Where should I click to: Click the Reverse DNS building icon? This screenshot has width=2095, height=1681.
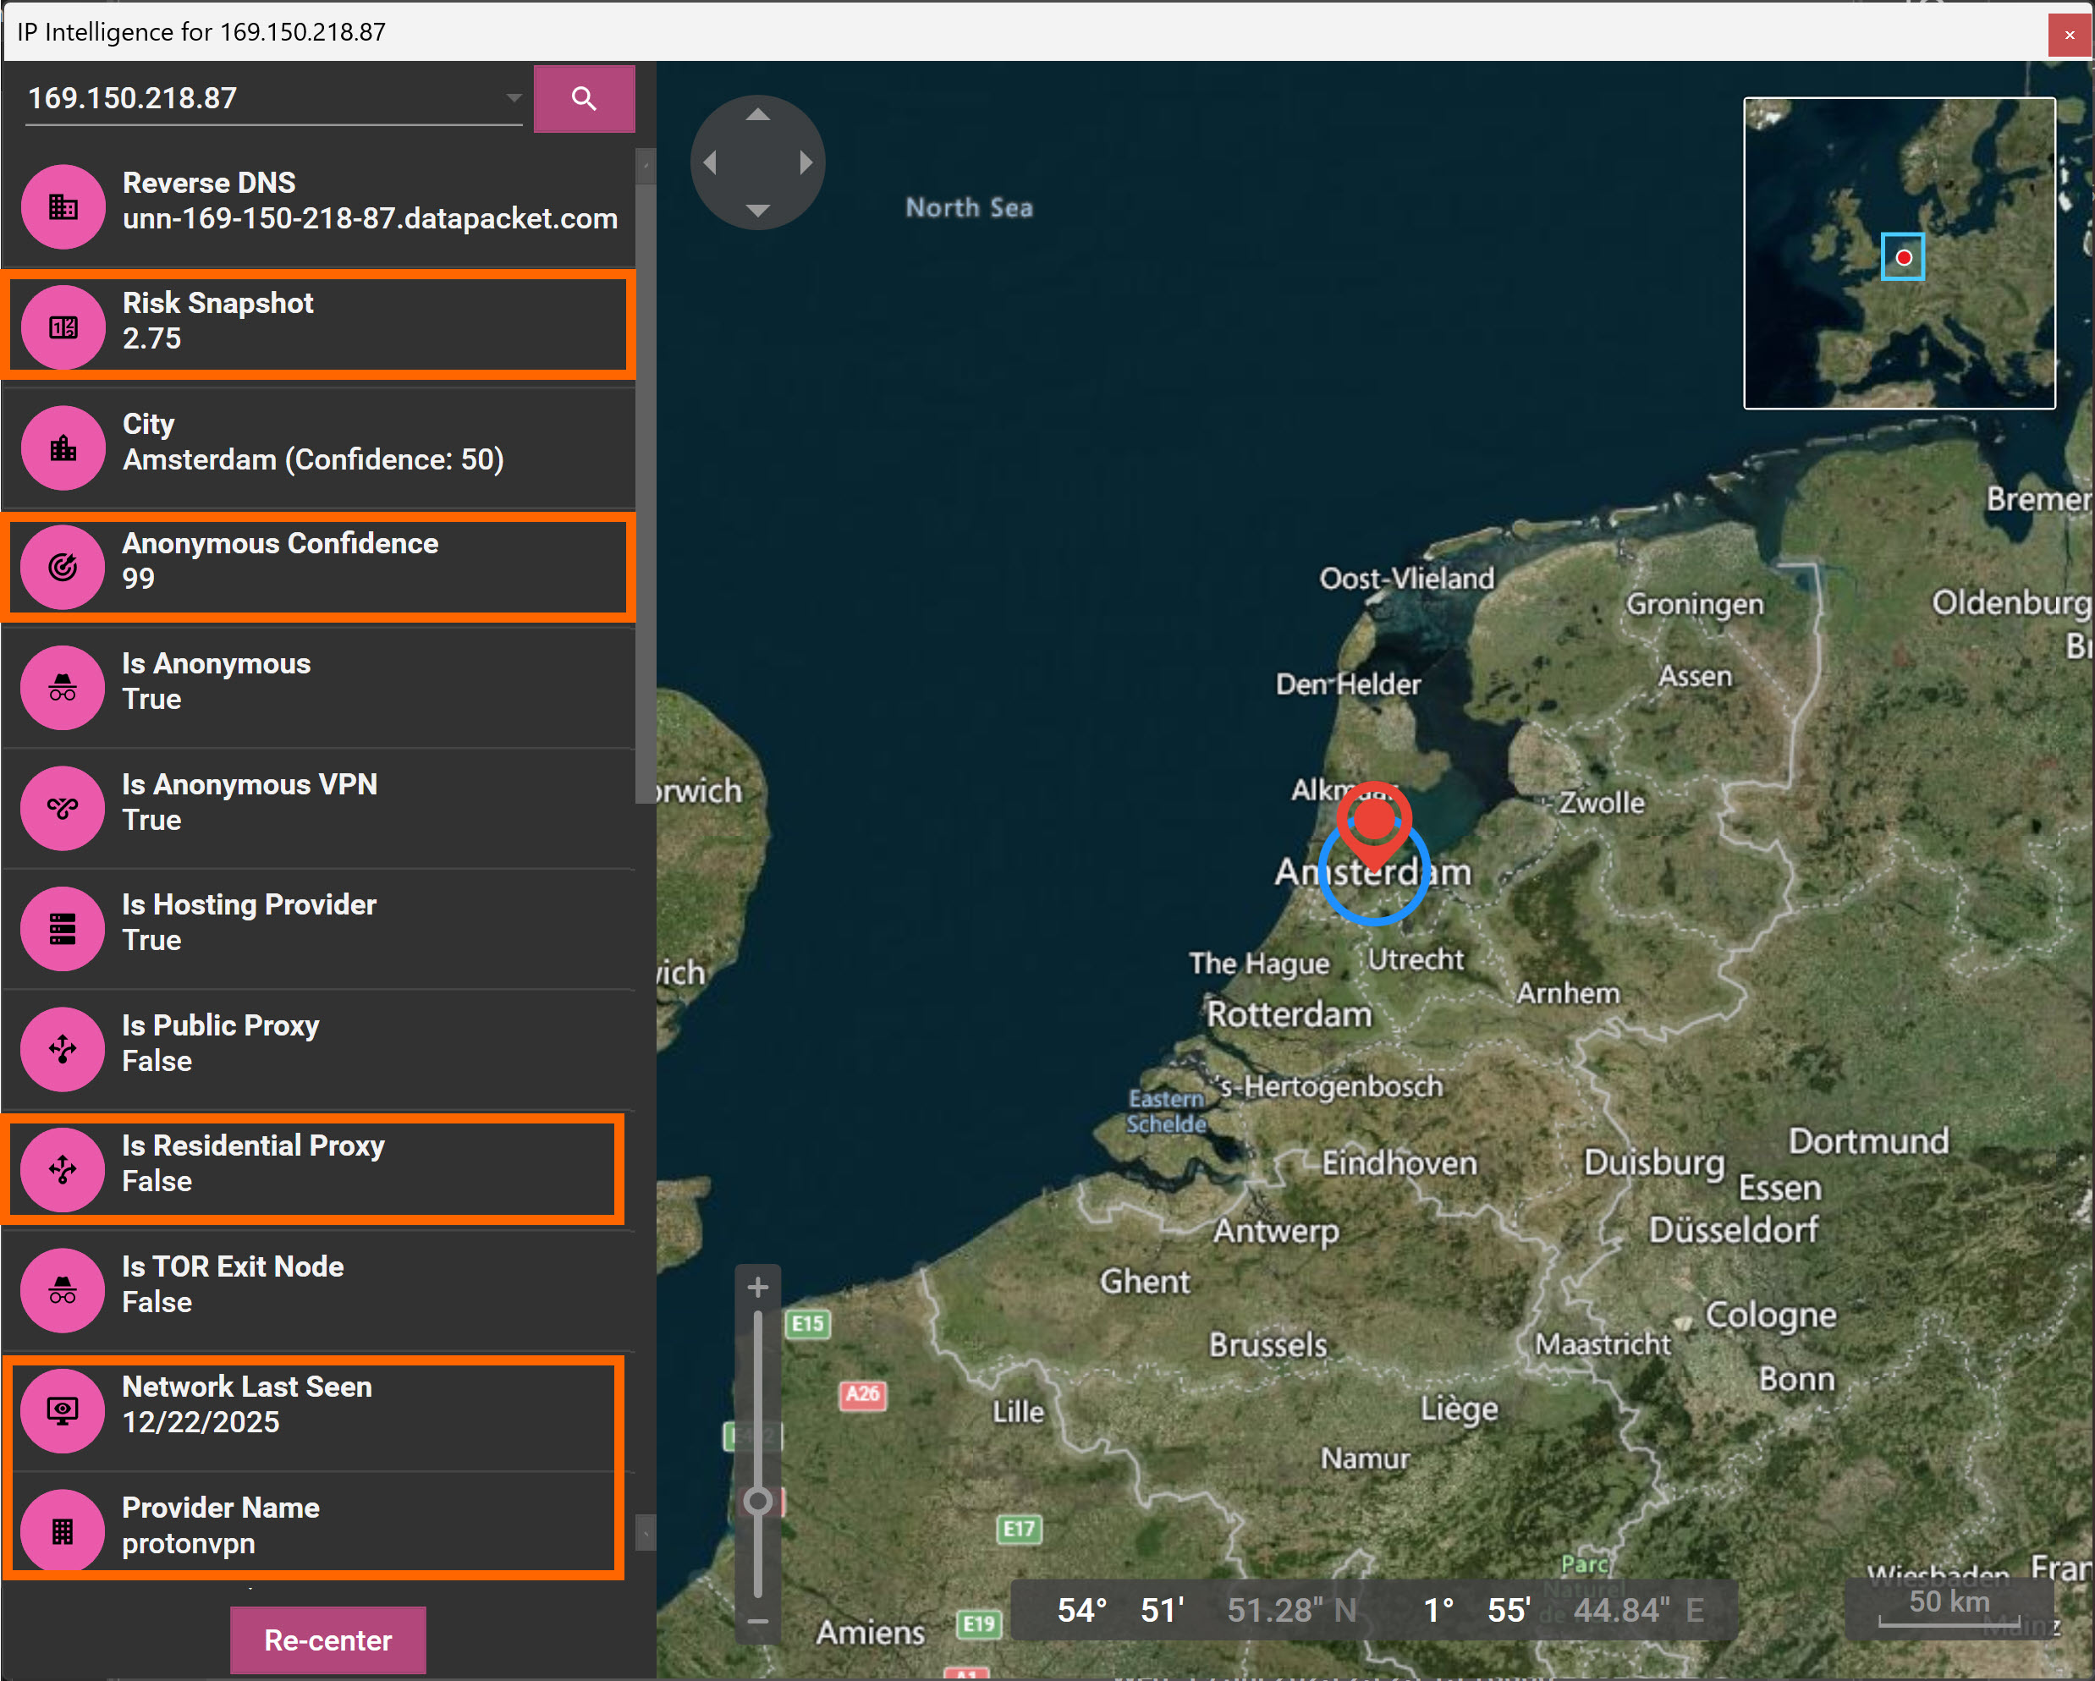coord(63,207)
